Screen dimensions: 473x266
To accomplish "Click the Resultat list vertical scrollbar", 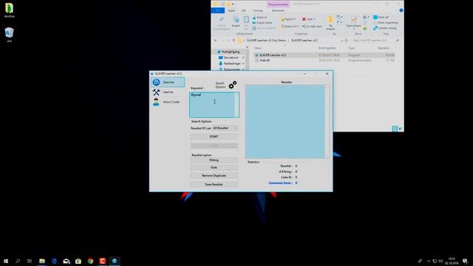I will coord(327,121).
